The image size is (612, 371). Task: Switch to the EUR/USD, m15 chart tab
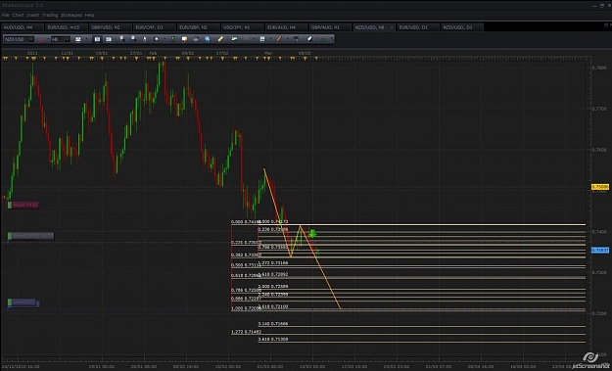(66, 27)
